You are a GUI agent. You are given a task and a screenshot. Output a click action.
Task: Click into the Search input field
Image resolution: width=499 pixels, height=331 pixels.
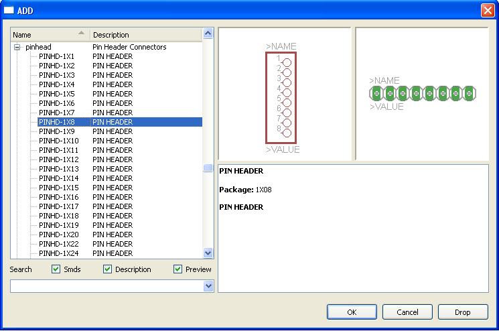[107, 286]
